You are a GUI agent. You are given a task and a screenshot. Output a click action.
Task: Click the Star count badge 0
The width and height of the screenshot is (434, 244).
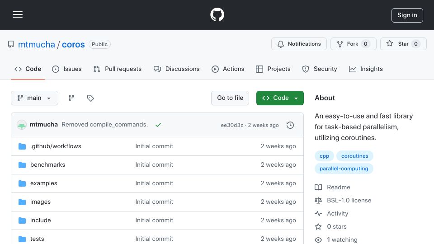coord(416,44)
